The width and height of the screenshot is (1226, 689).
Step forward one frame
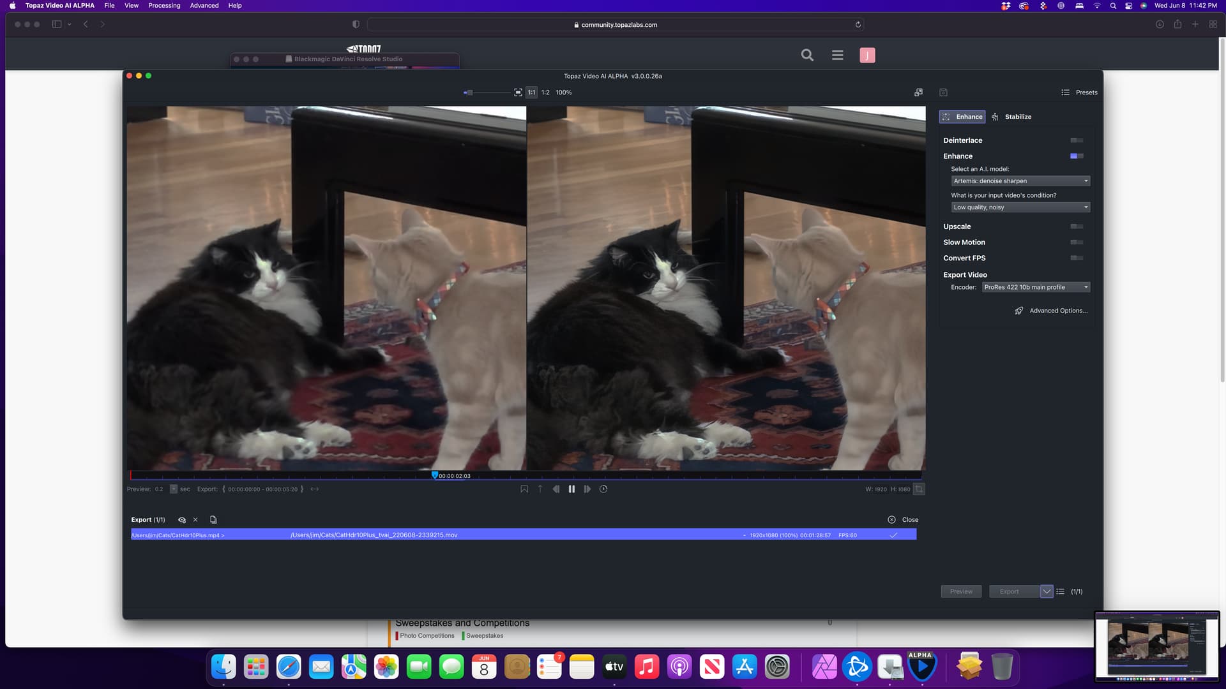coord(587,489)
